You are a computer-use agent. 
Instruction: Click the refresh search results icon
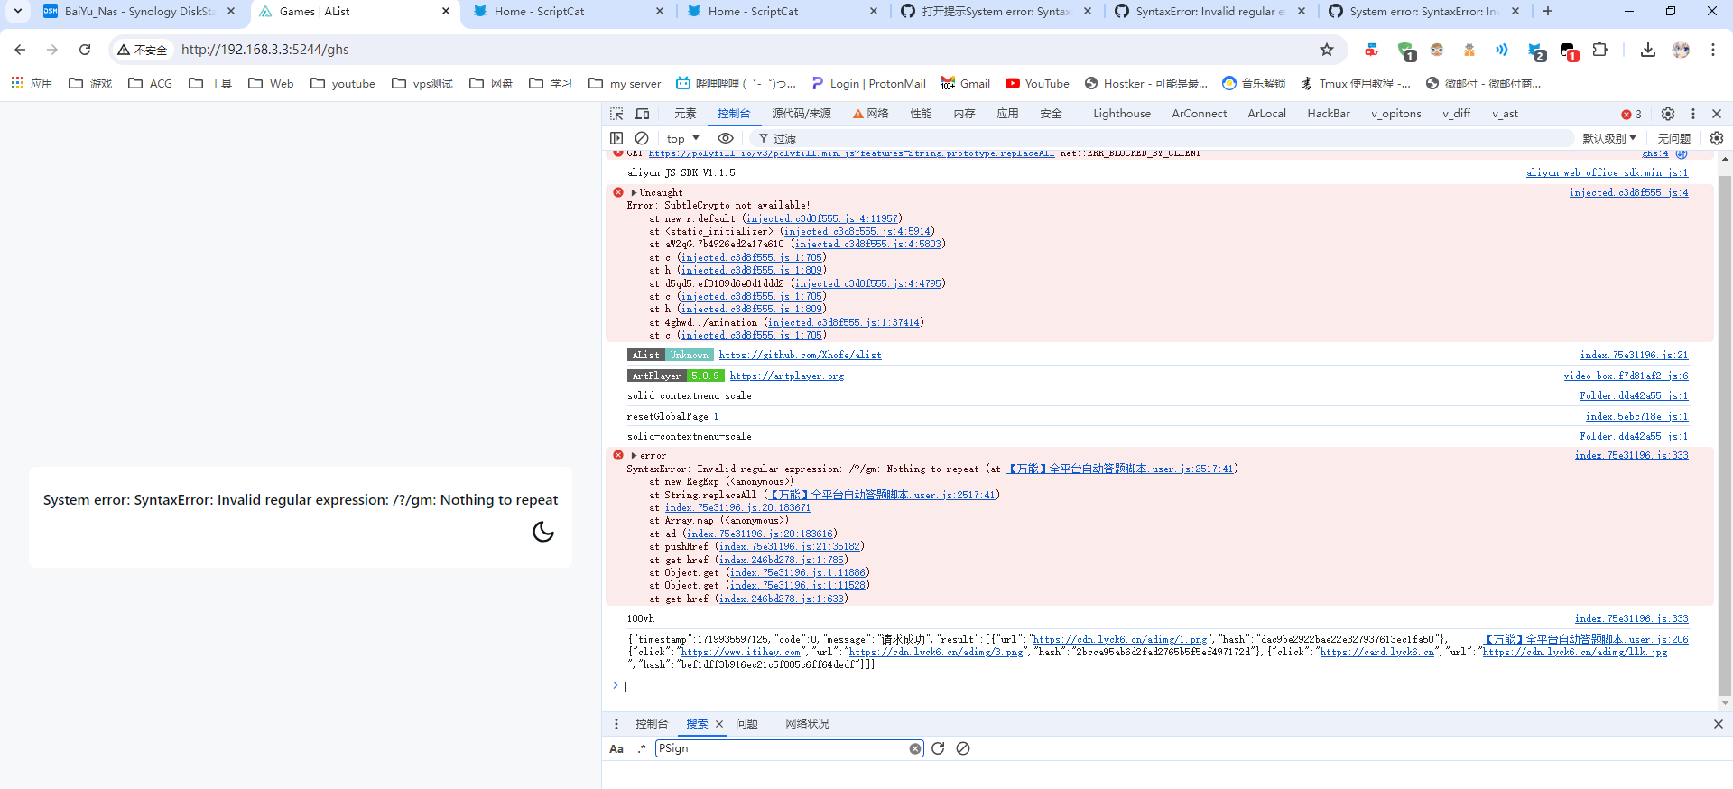(x=938, y=748)
